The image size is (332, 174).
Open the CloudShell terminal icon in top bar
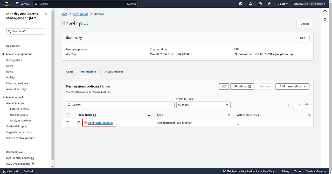point(241,4)
